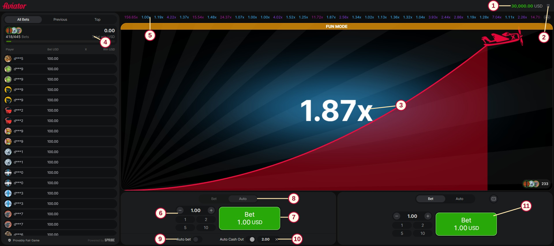Screen dimensions: 554x246
Task: Select Auto tab in first bet panel
Action: [x=243, y=199]
